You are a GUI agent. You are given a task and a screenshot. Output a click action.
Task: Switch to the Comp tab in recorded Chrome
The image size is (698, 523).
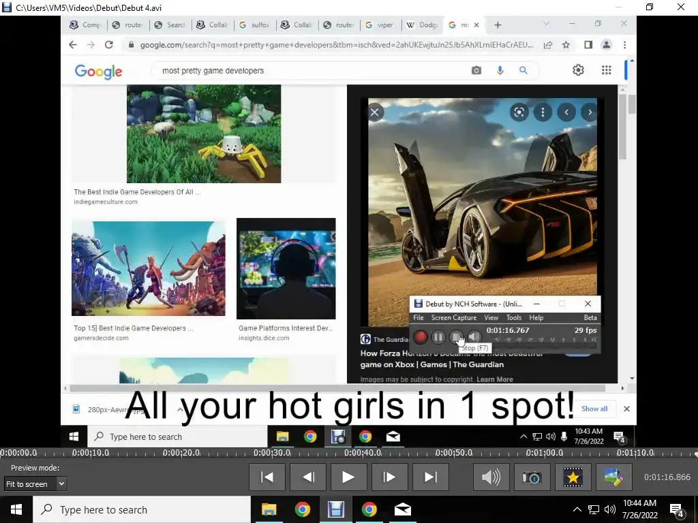[x=85, y=25]
